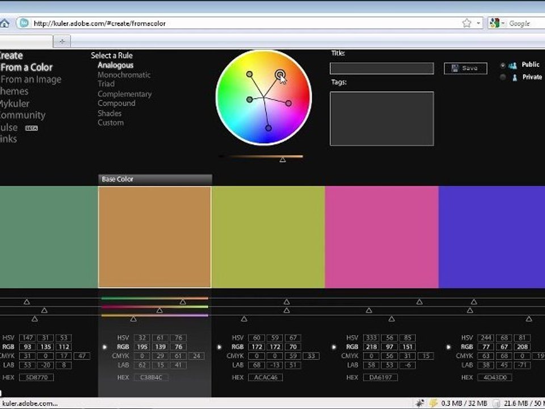Click the purple marker at wheel bottom
Screen dimensions: 545x409
click(269, 128)
